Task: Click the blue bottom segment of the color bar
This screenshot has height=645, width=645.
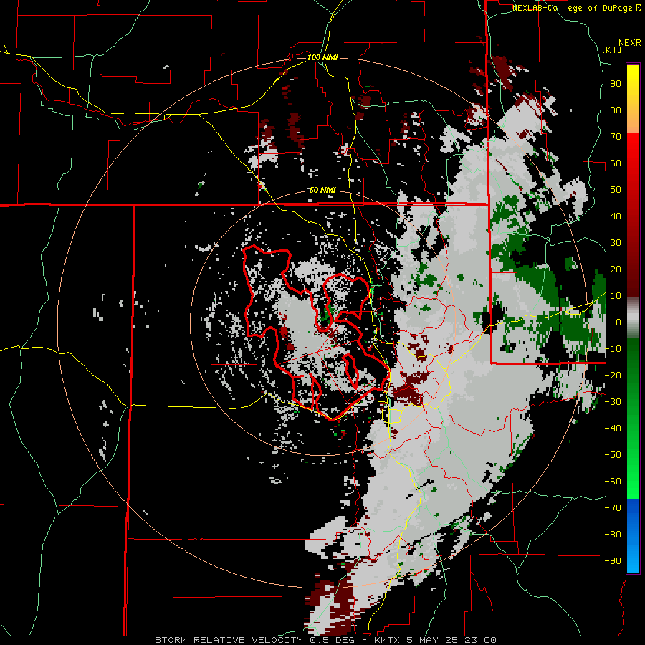Action: click(633, 536)
